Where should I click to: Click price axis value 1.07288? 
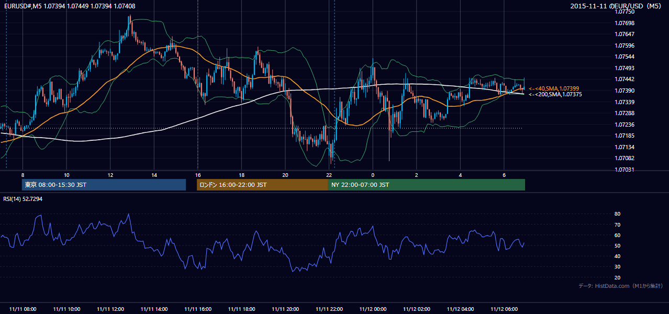coord(626,113)
